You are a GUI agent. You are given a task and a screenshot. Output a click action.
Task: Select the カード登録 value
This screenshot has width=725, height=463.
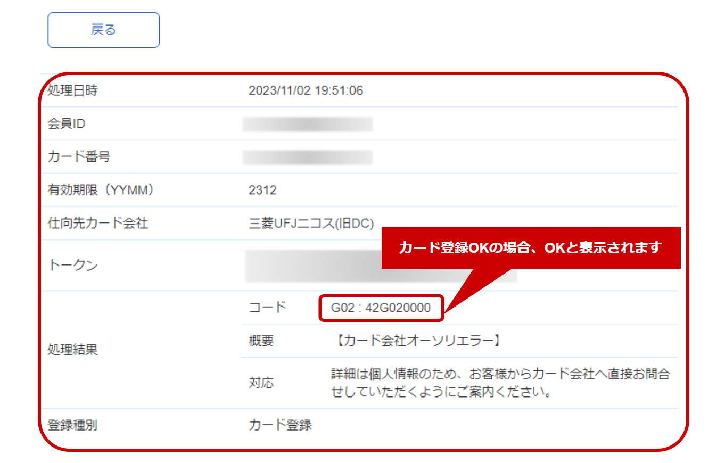[x=280, y=425]
